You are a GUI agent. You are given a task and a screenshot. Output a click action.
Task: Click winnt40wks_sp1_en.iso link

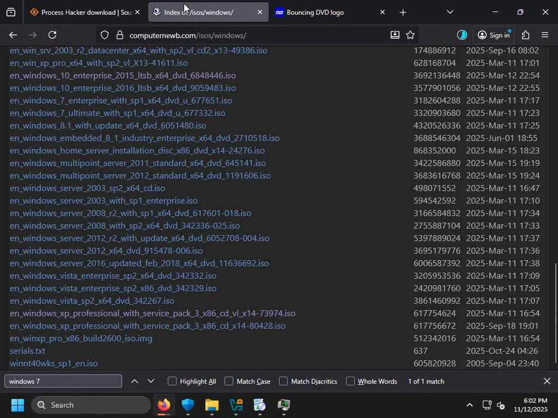54,363
